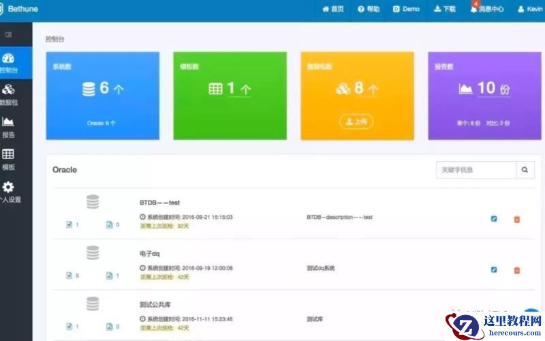Click the database icon of 测试公共库 row
Viewport: 545px width, 341px height.
[93, 303]
